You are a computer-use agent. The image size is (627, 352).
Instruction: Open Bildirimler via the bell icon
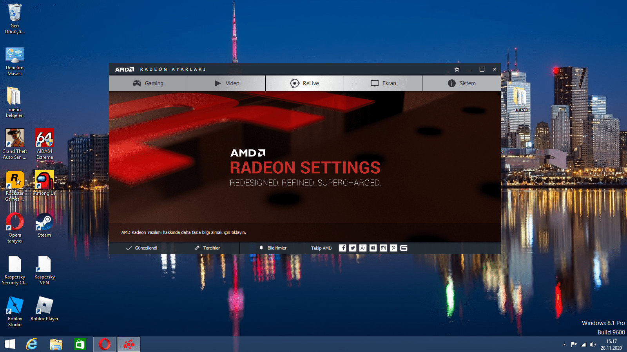[273, 248]
